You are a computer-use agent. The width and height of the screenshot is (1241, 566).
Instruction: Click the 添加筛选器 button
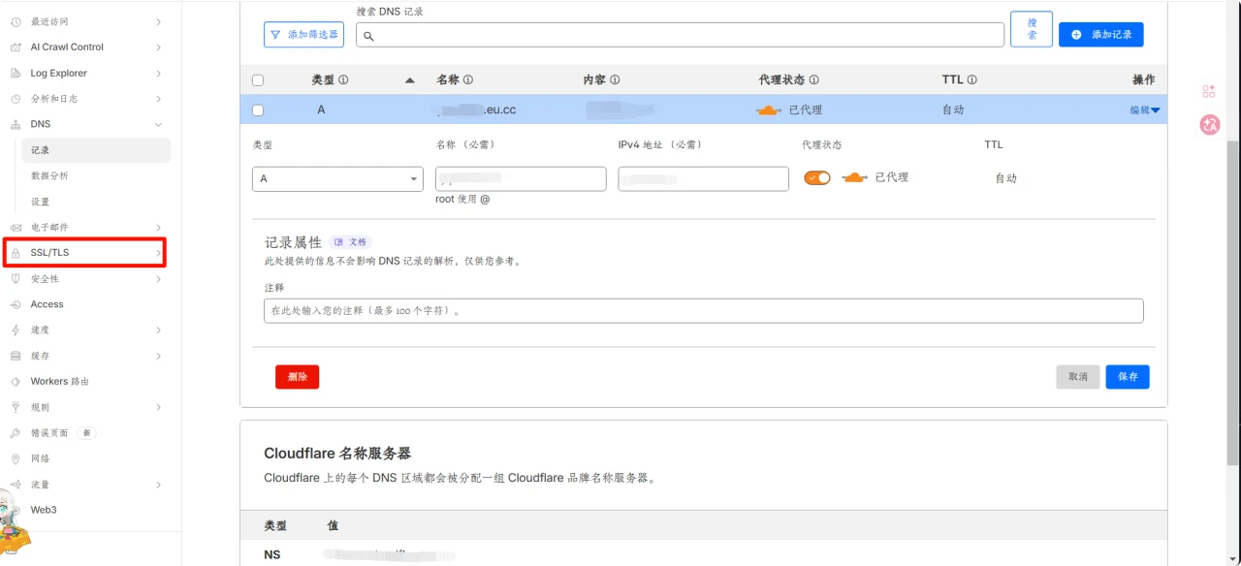(x=303, y=34)
